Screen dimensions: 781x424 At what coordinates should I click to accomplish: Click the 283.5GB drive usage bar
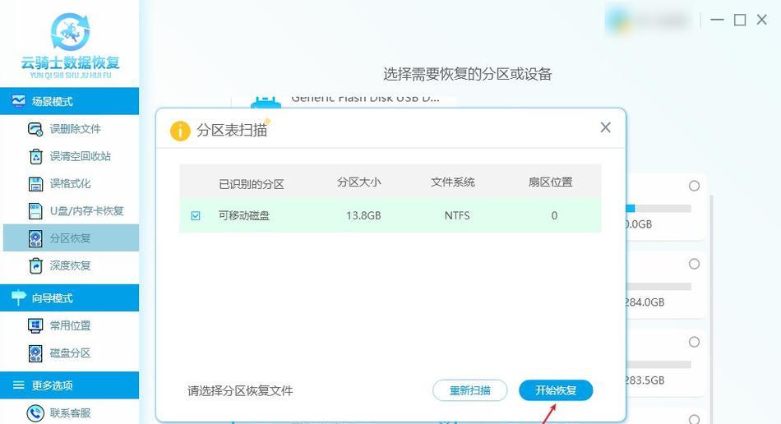pyautogui.click(x=659, y=365)
